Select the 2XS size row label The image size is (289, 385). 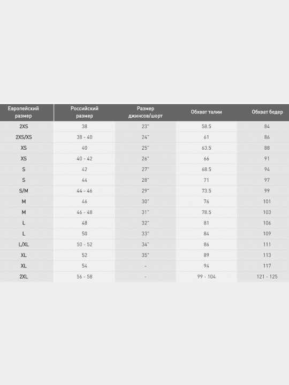(24, 126)
